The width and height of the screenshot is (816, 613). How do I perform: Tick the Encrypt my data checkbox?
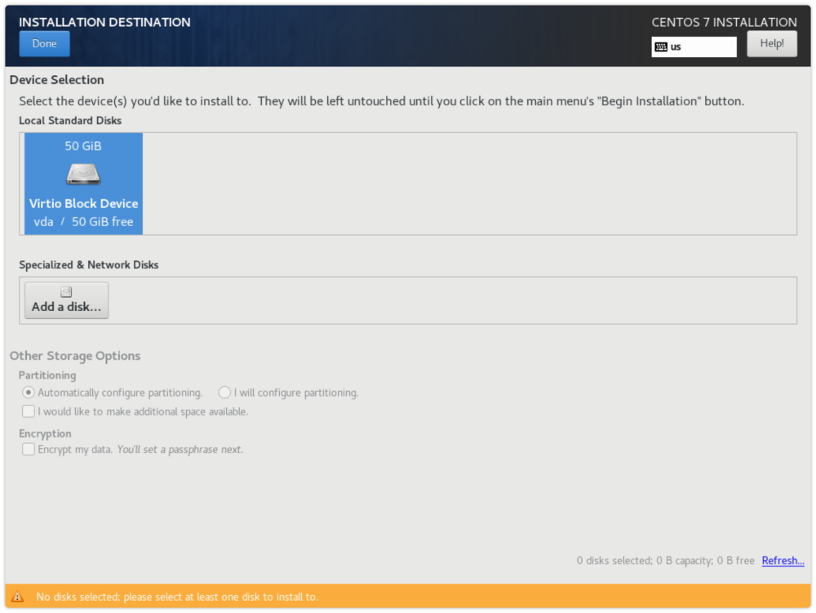[28, 449]
